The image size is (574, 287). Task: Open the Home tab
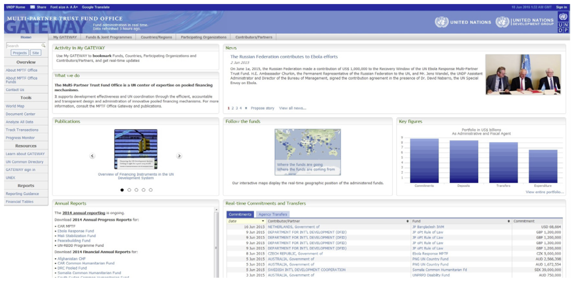[x=26, y=37]
